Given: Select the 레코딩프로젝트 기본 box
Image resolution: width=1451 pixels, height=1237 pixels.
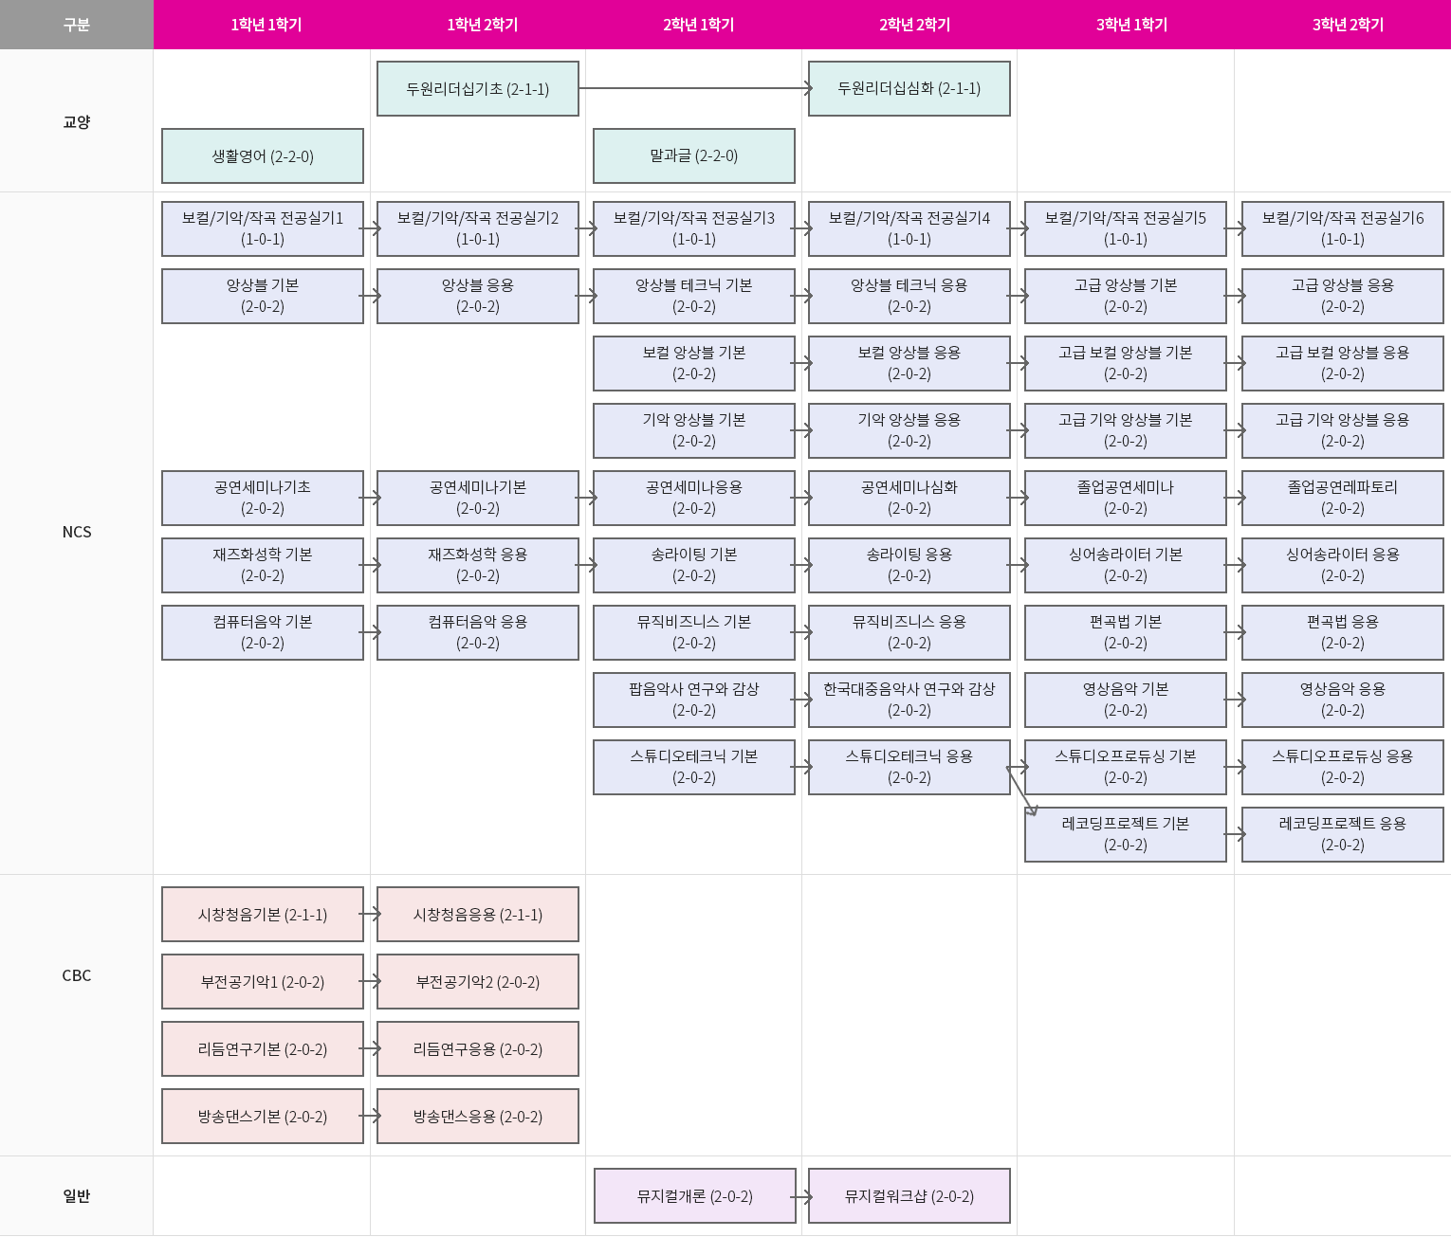Looking at the screenshot, I should 1126,834.
